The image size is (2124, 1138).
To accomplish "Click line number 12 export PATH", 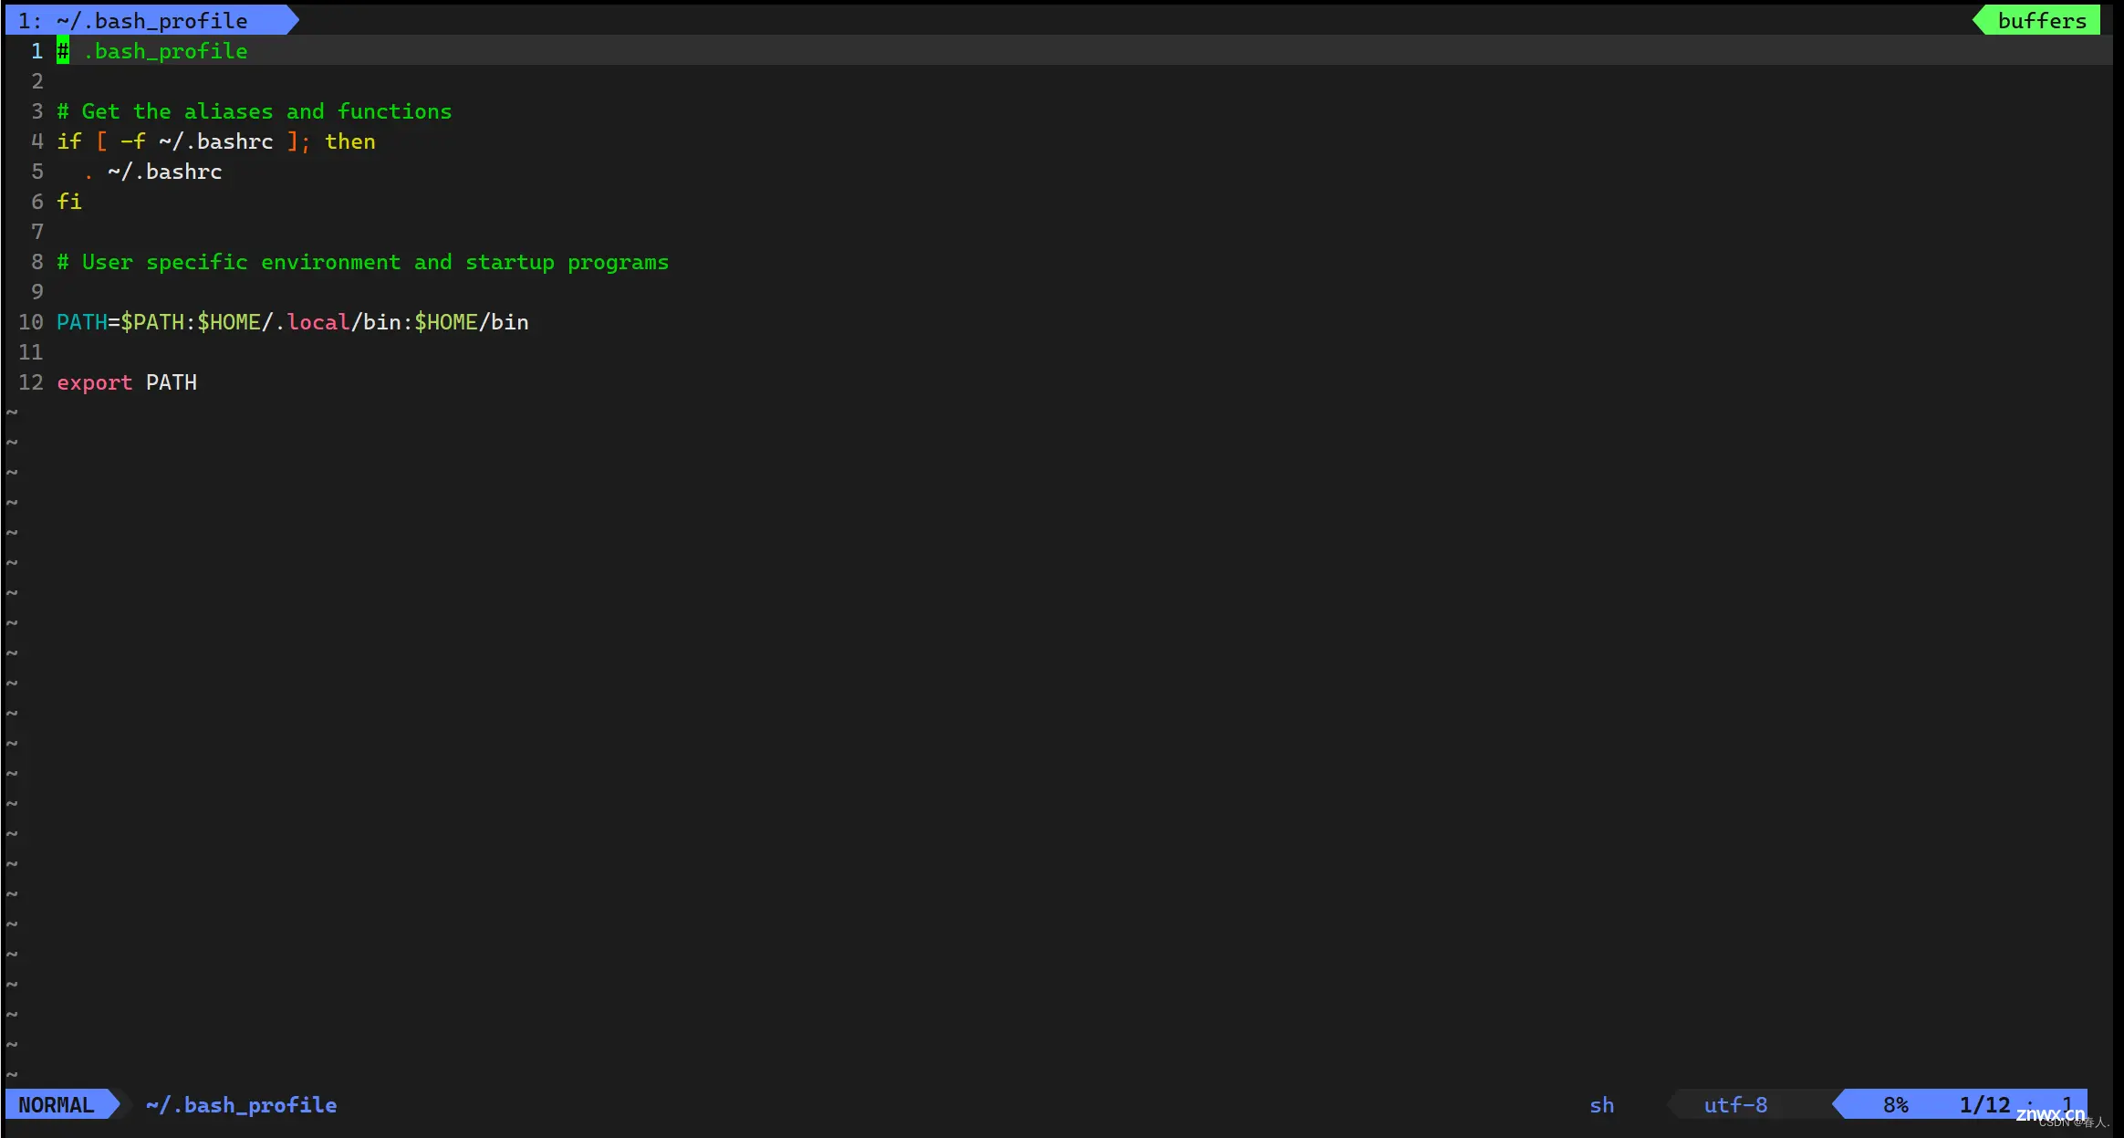I will (x=127, y=382).
